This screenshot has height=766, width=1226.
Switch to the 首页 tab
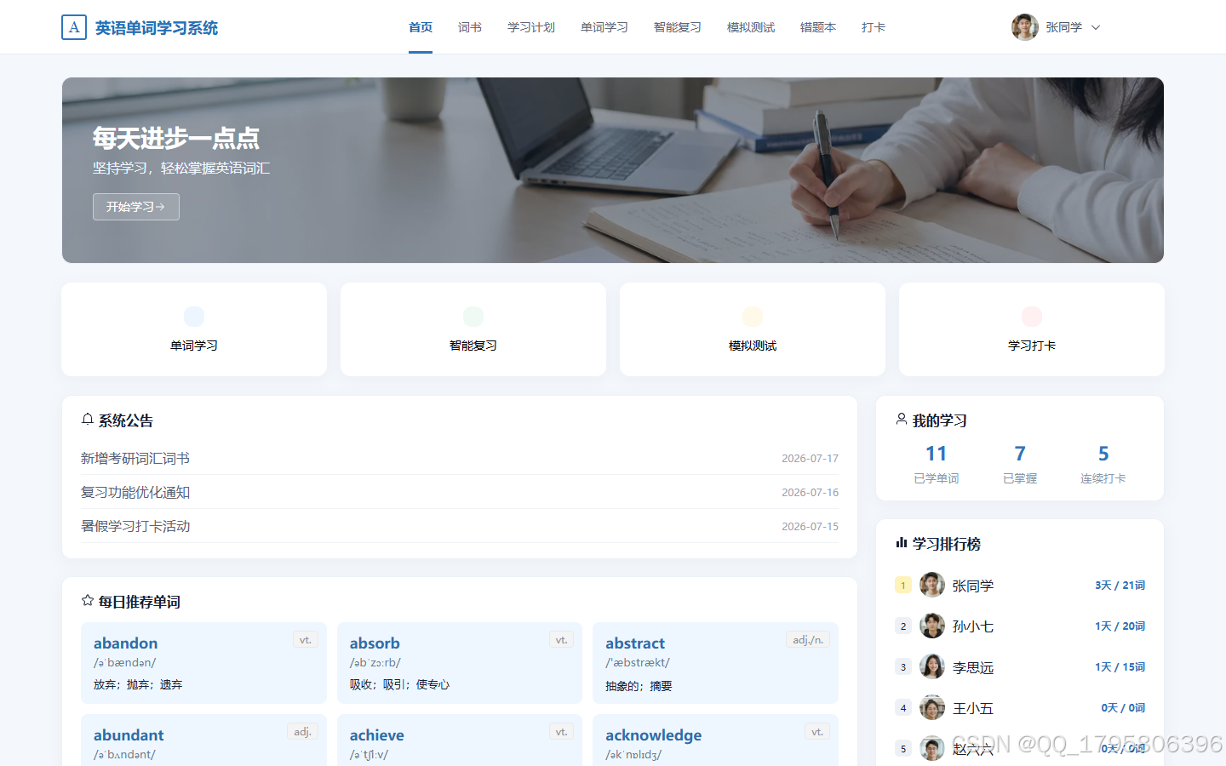(421, 27)
